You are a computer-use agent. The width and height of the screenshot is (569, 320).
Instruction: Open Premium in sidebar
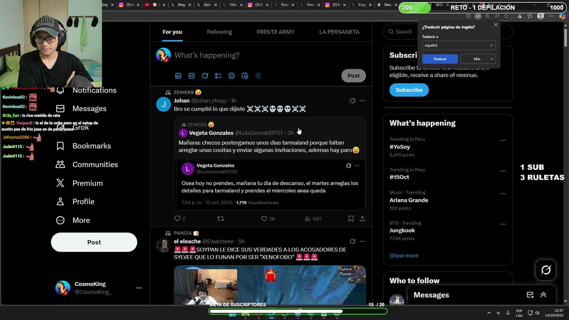tap(79, 184)
